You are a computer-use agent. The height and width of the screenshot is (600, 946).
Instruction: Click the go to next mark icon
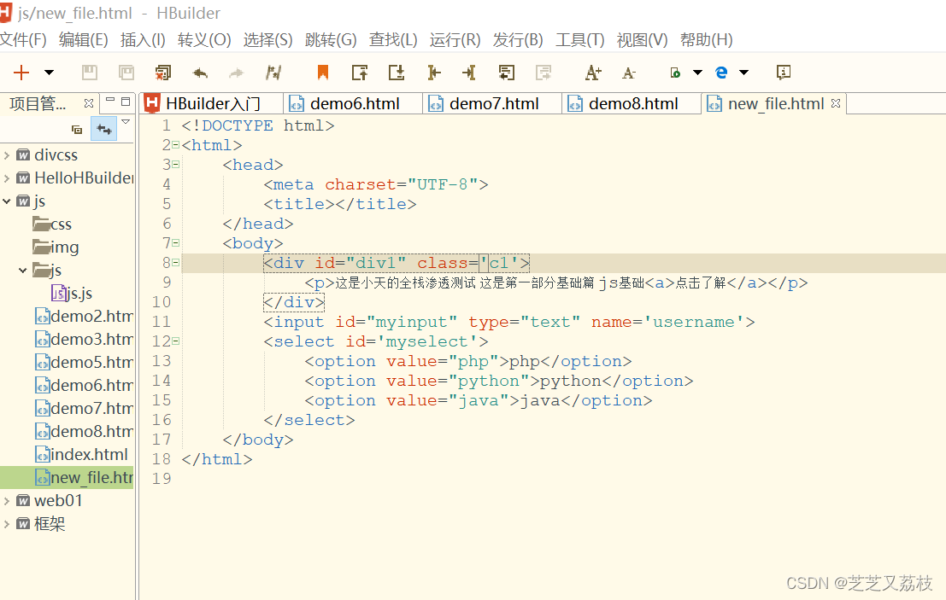point(397,73)
